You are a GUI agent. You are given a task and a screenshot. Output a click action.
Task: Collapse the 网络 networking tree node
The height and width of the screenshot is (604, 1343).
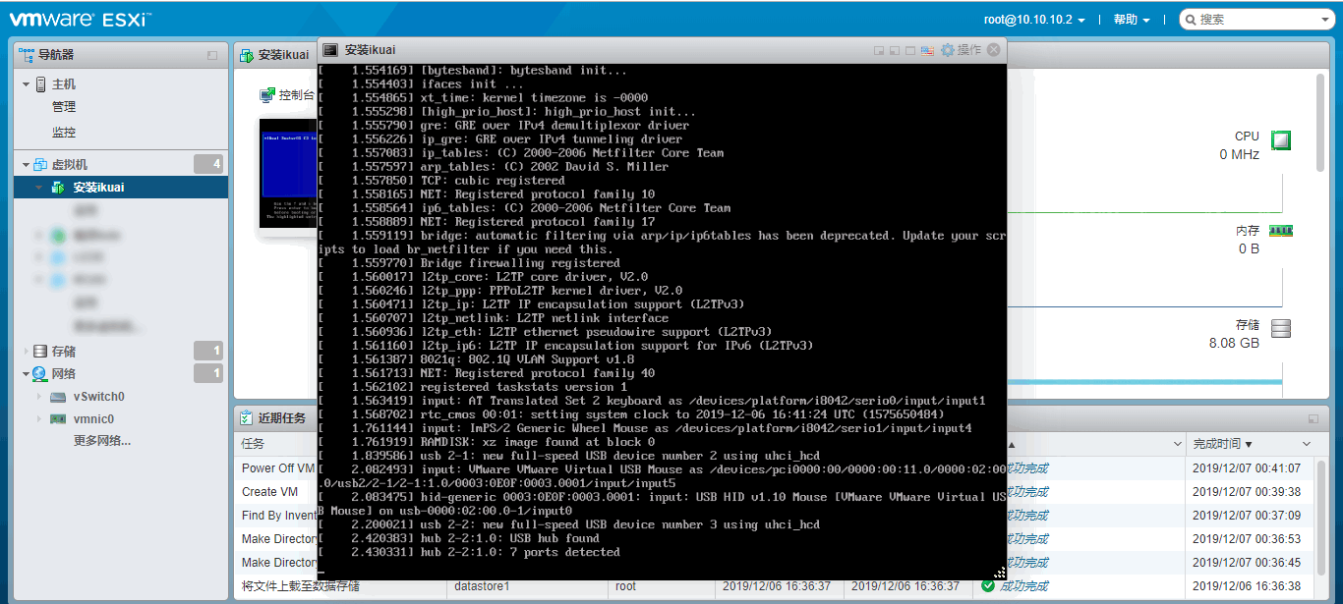point(27,373)
